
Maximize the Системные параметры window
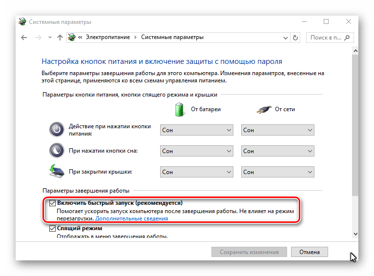coord(326,21)
